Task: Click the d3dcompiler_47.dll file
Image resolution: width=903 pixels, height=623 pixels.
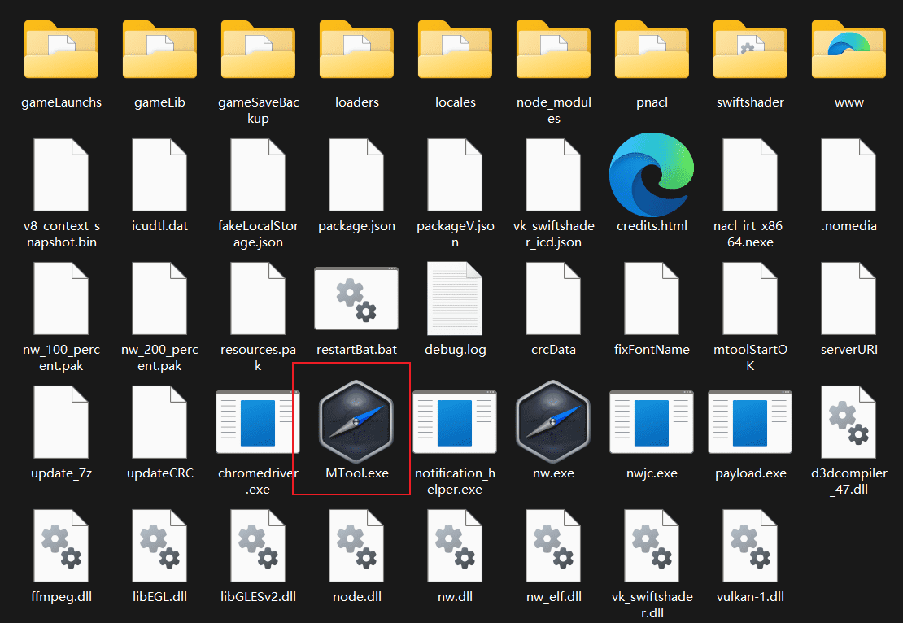Action: coord(848,421)
